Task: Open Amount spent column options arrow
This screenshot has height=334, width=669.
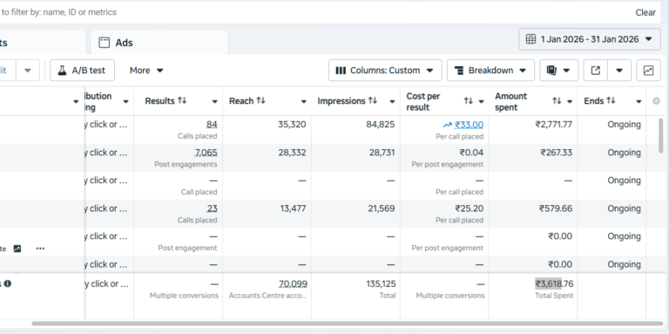Action: [570, 102]
